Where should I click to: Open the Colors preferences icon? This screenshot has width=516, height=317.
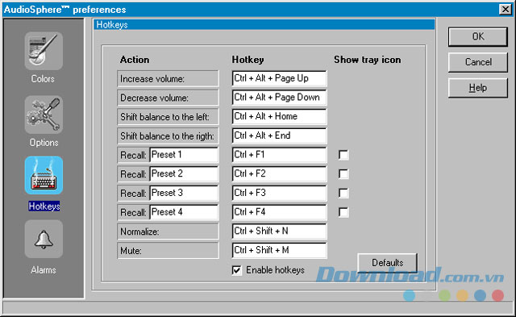(x=44, y=51)
